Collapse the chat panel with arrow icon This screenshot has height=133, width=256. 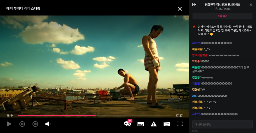click(194, 4)
